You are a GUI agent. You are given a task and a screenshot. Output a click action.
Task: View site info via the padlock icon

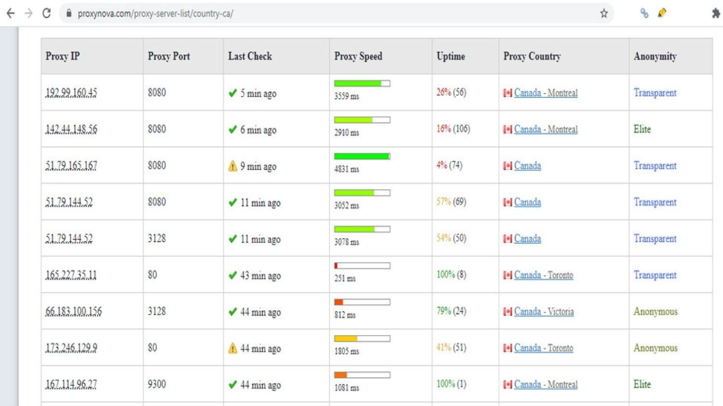[x=68, y=13]
